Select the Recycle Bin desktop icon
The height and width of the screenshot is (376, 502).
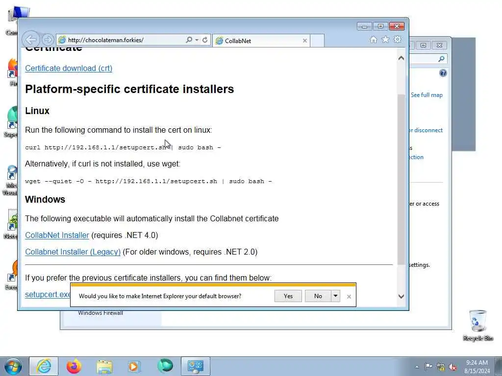coord(477,326)
